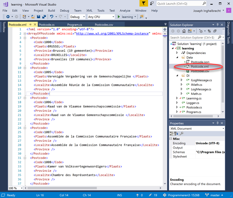The width and height of the screenshot is (233, 198).
Task: Collapse the Misc property category
Action: click(x=171, y=139)
